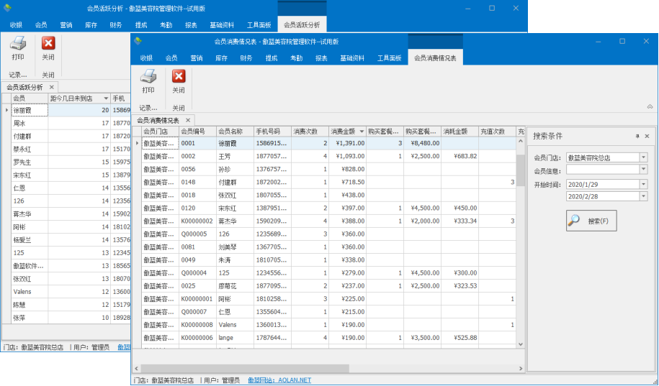Viewport: 659px width, 386px height.
Task: Click vertical scrollbar thumb of consumption table
Action: (520, 170)
